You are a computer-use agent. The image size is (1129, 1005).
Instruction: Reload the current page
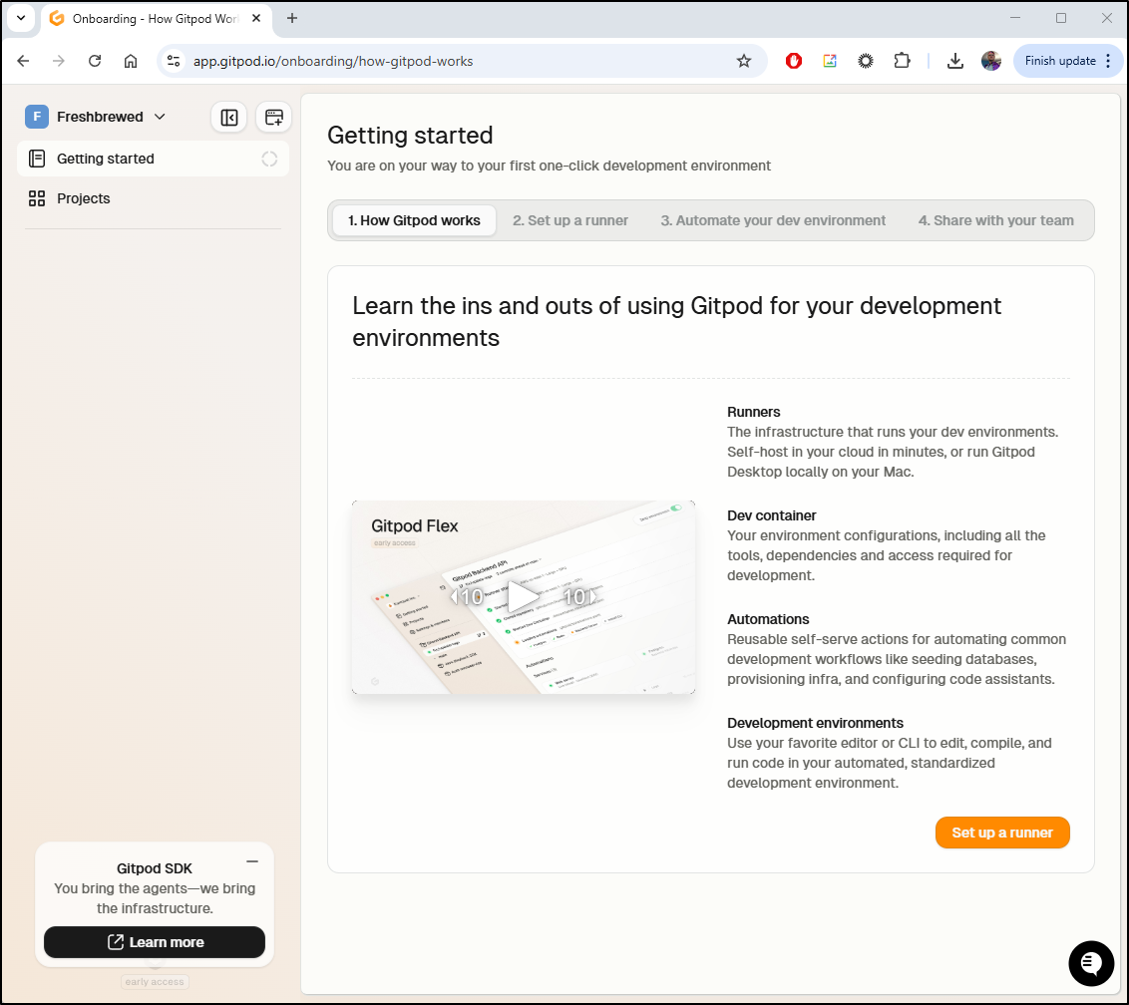pos(95,61)
